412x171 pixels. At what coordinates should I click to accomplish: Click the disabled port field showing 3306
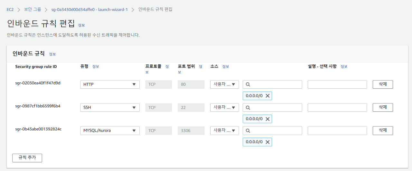[x=191, y=131]
